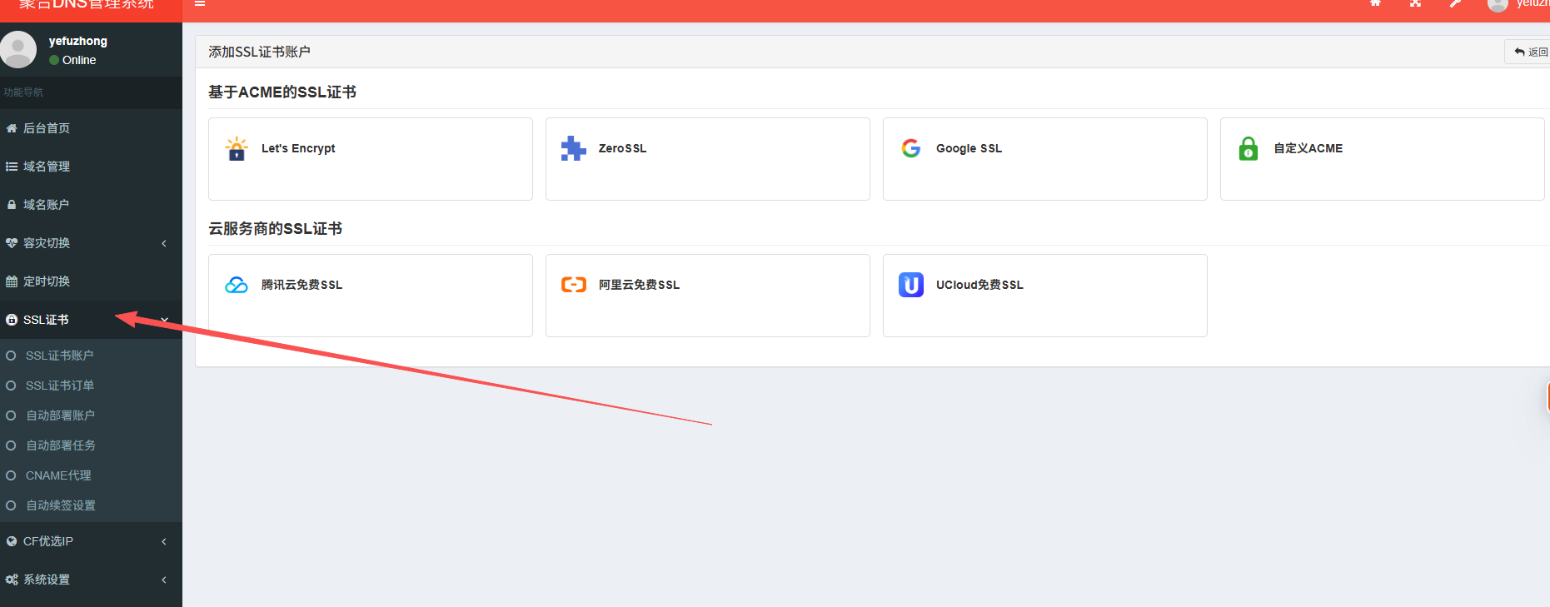
Task: Click the 阿里云免费SSL orange icon
Action: click(x=573, y=285)
